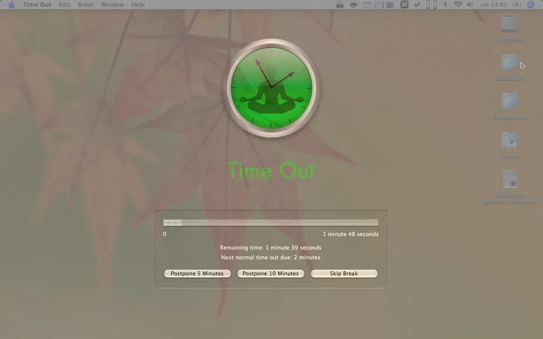
Task: Open the Apple menu
Action: pos(11,5)
